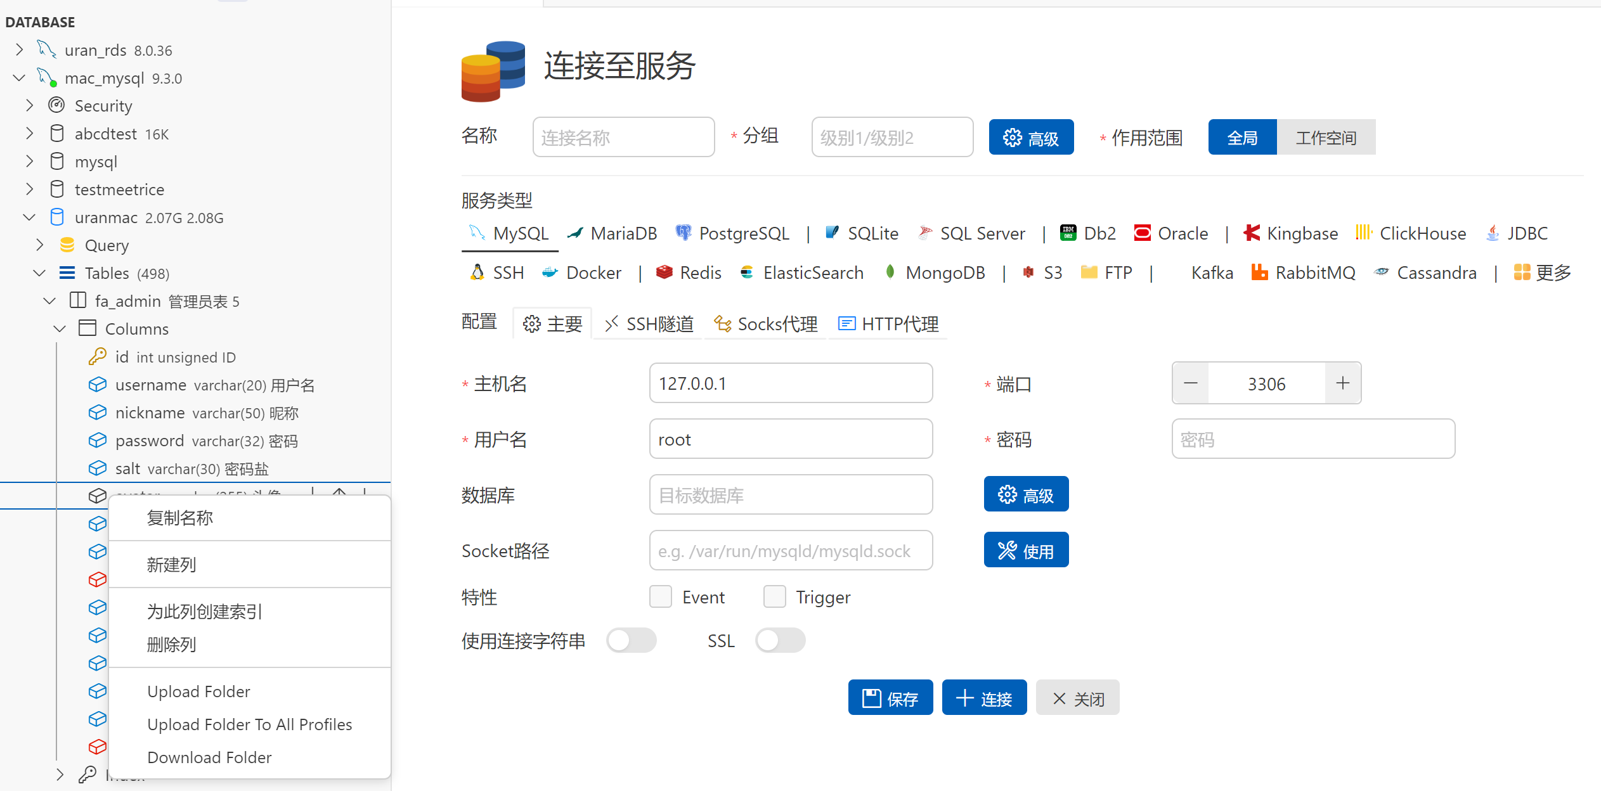This screenshot has width=1601, height=791.
Task: Enable the Event feature checkbox
Action: pos(661,597)
